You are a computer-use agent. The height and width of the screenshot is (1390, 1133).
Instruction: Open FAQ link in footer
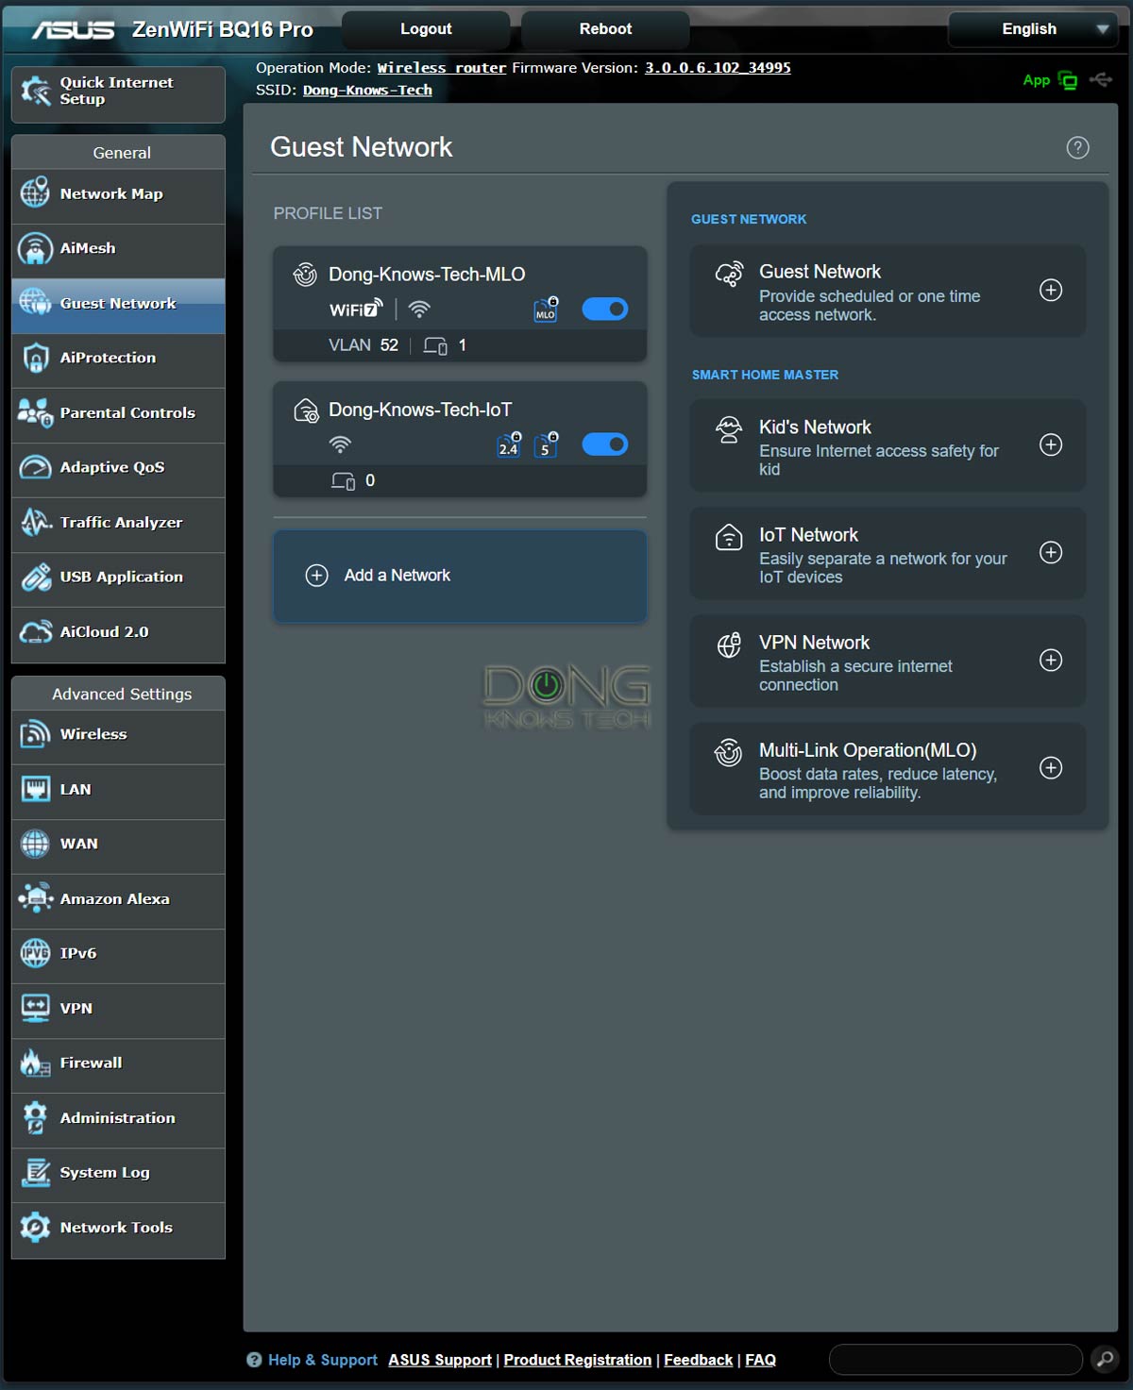(x=760, y=1360)
